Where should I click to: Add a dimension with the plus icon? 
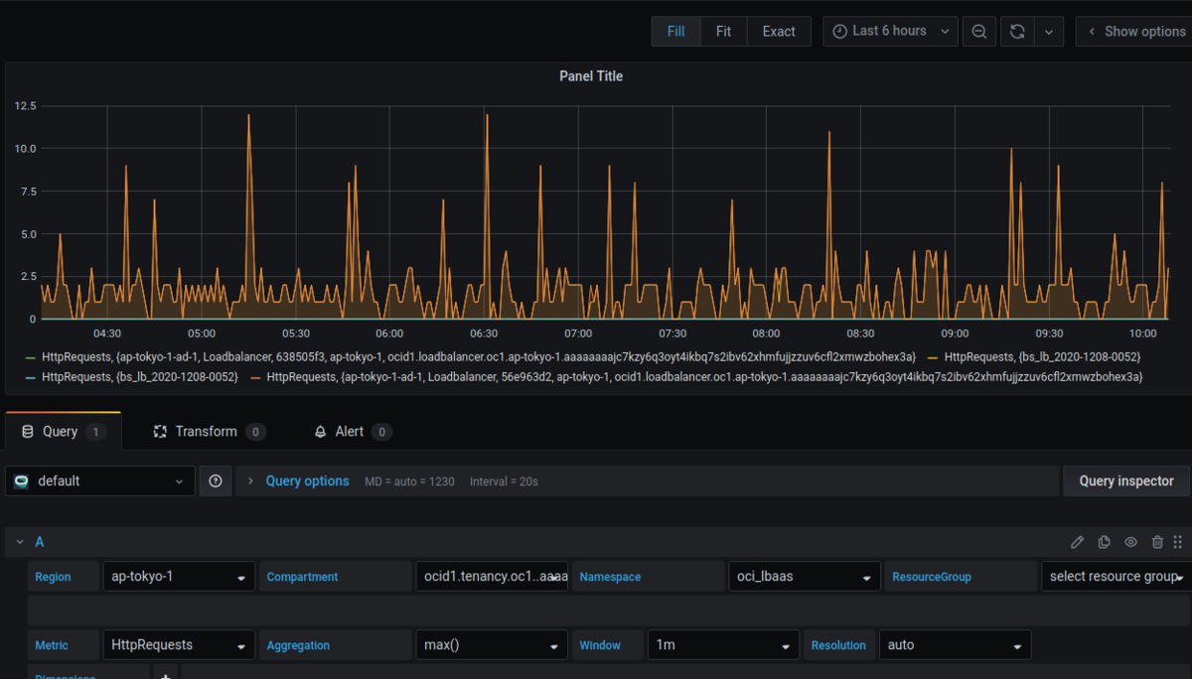pyautogui.click(x=166, y=673)
